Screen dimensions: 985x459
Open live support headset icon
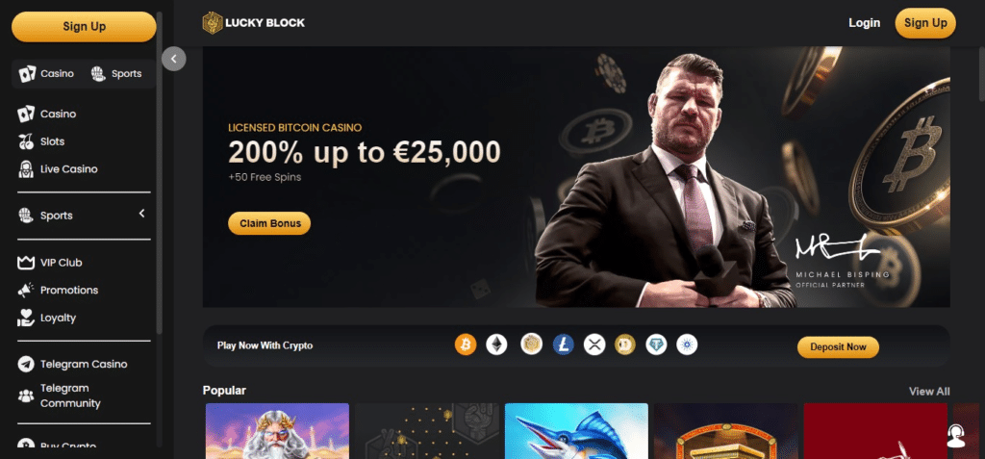point(955,435)
